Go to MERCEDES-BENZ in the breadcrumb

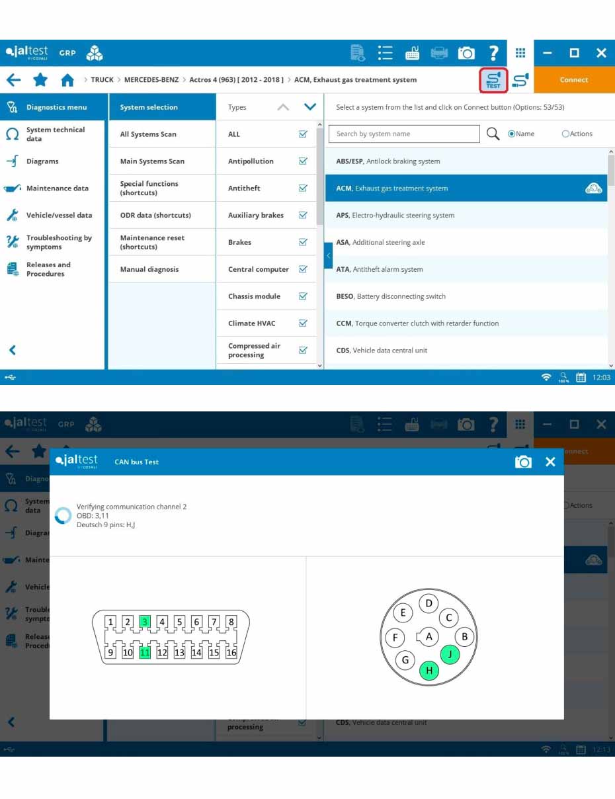(x=151, y=80)
